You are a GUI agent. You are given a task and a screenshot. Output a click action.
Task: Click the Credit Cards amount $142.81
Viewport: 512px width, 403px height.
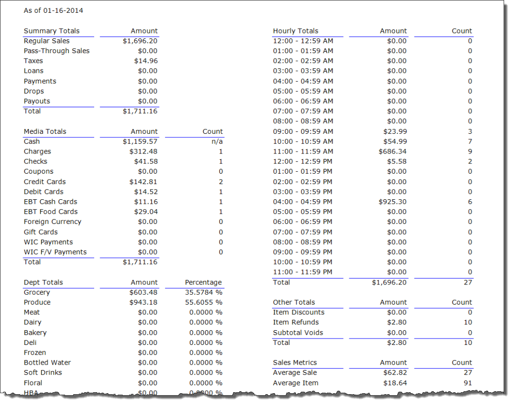point(143,182)
